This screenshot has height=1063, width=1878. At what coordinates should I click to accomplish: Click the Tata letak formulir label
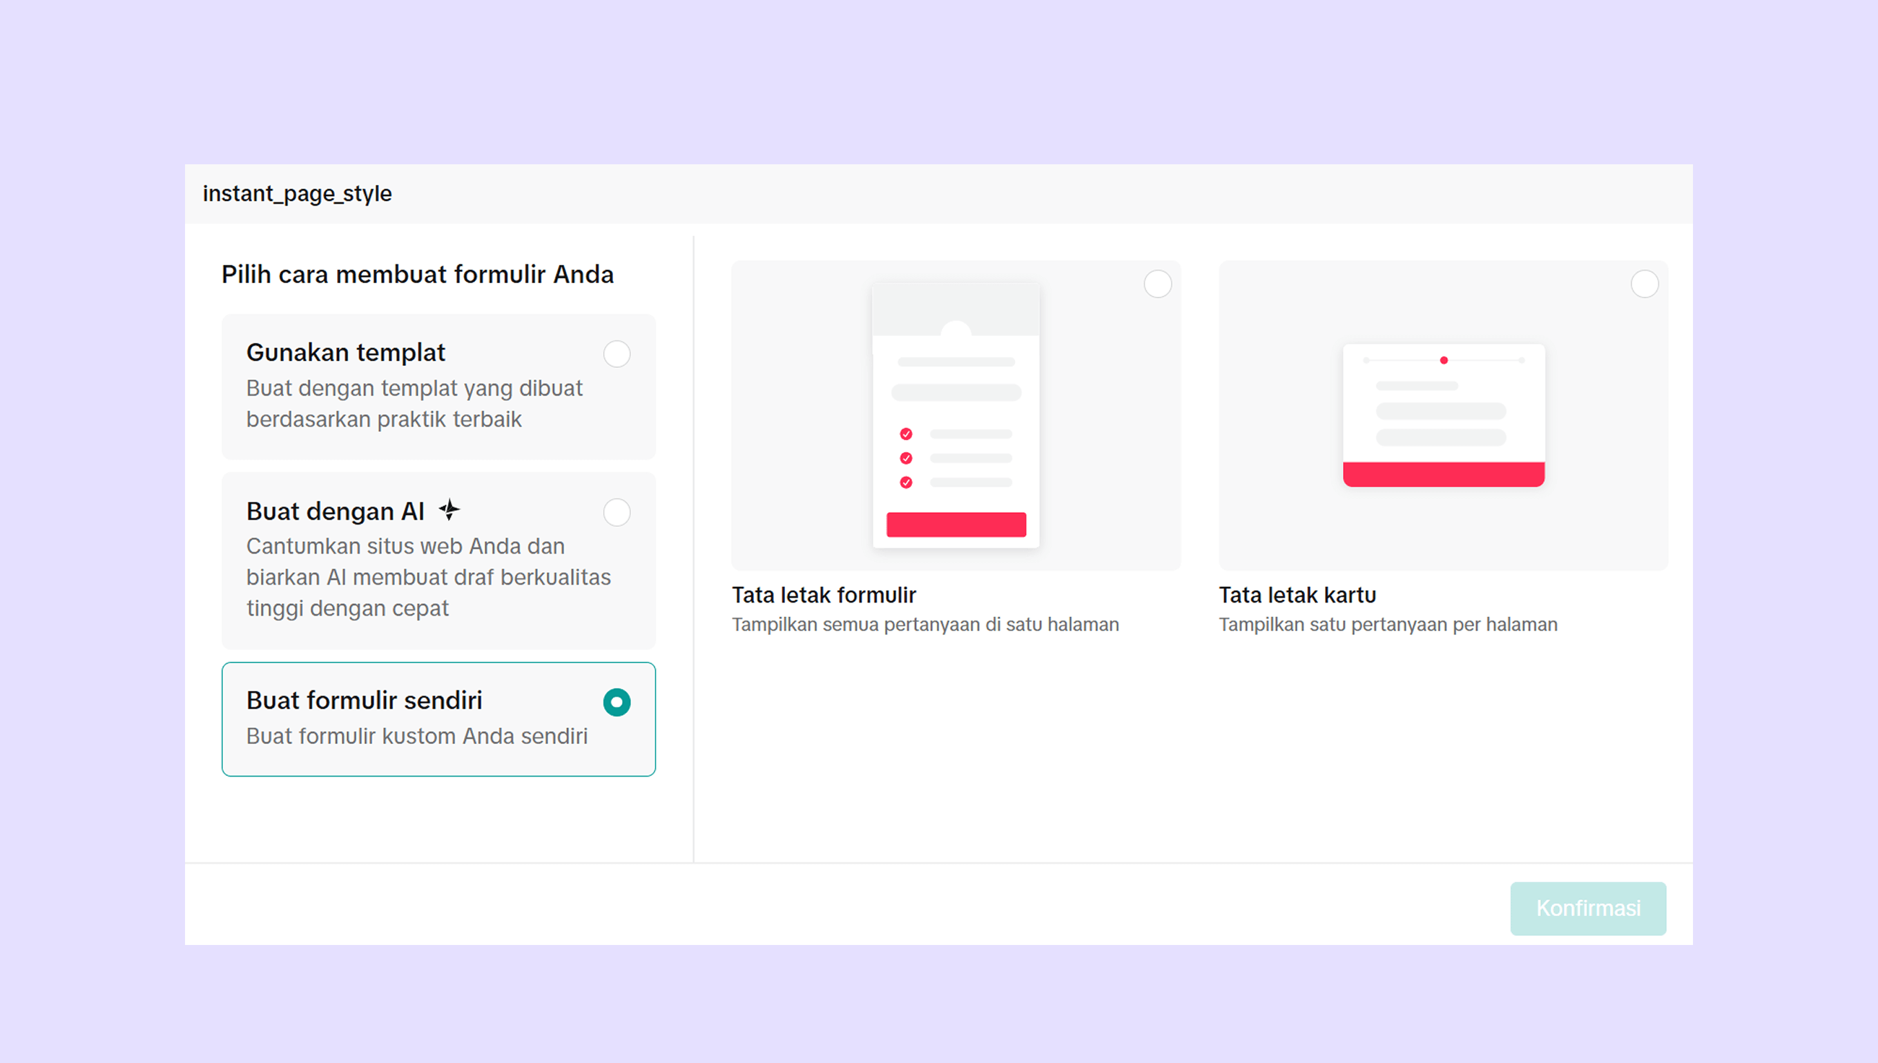pos(824,595)
